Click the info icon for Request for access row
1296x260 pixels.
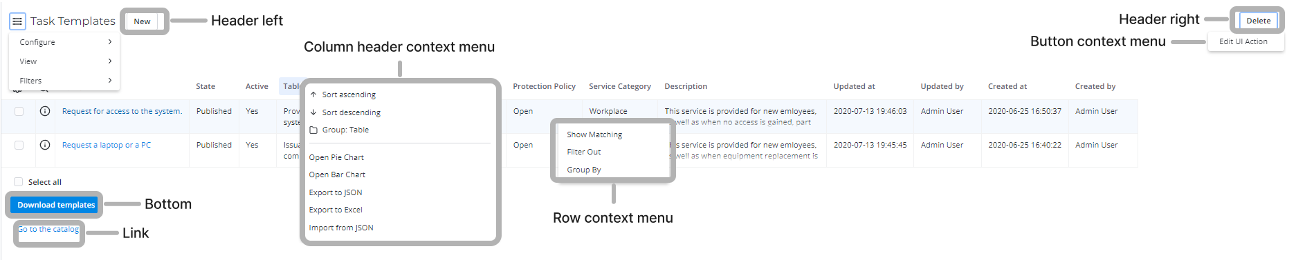click(x=45, y=111)
